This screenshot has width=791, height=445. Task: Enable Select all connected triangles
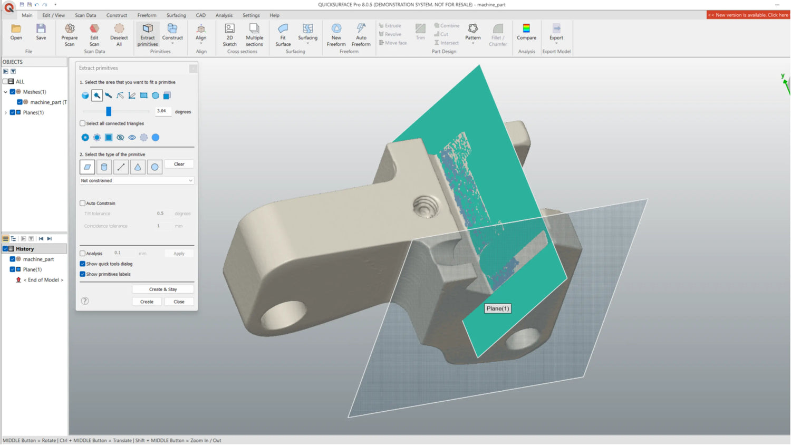coord(83,123)
